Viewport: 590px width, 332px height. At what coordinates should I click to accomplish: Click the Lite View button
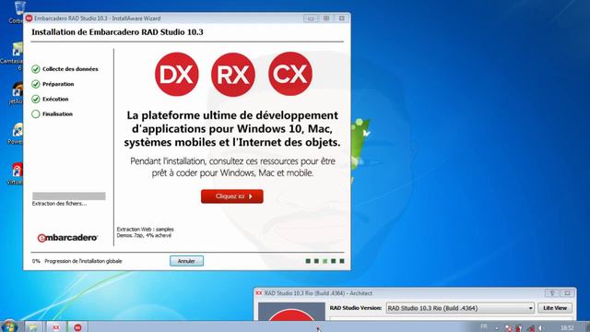(555, 308)
